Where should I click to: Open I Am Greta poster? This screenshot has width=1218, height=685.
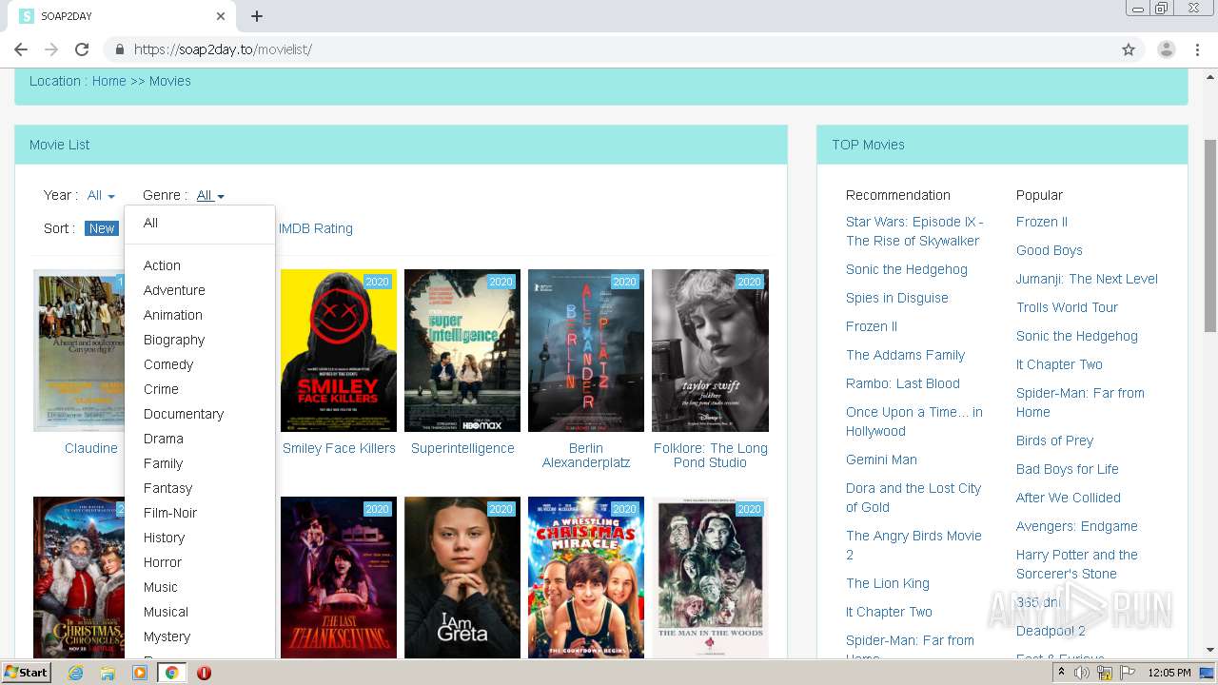pyautogui.click(x=462, y=577)
